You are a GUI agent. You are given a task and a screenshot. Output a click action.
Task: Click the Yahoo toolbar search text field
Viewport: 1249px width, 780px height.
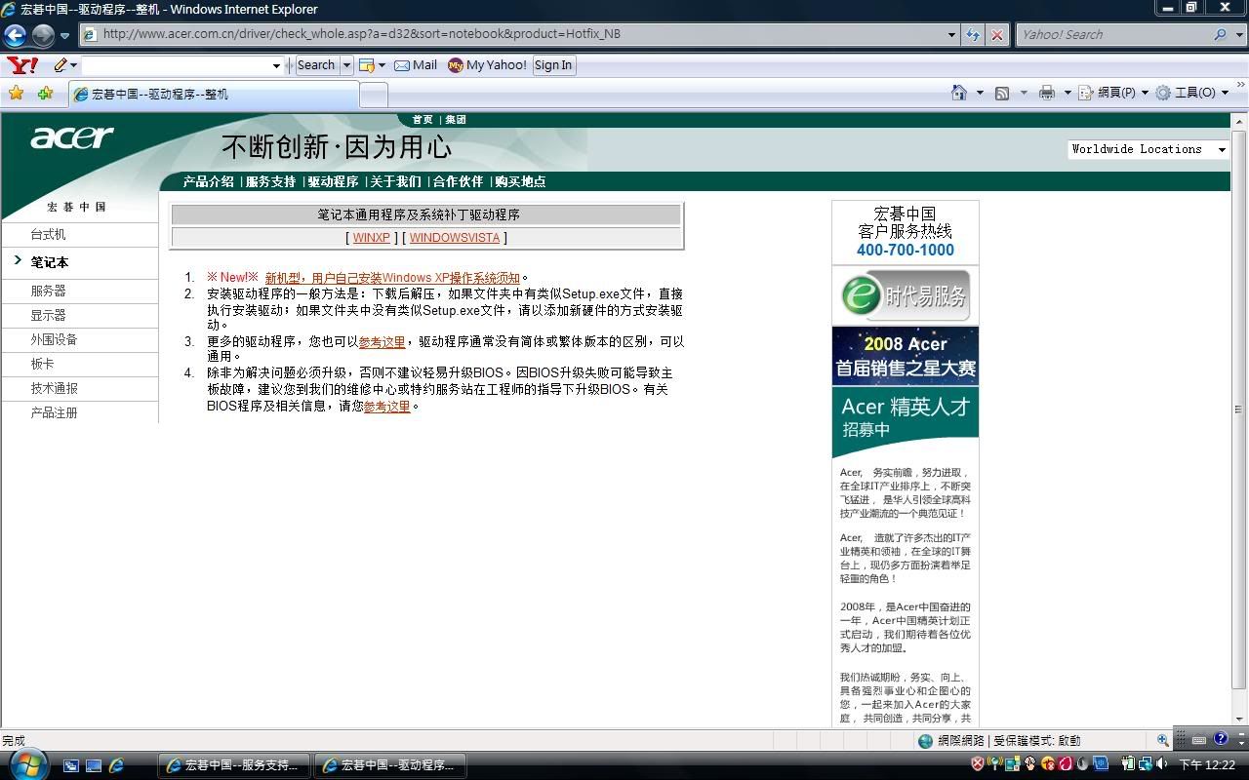pyautogui.click(x=176, y=65)
